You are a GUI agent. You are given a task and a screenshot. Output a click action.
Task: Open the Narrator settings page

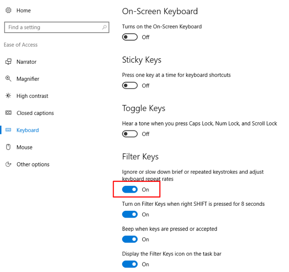[26, 62]
